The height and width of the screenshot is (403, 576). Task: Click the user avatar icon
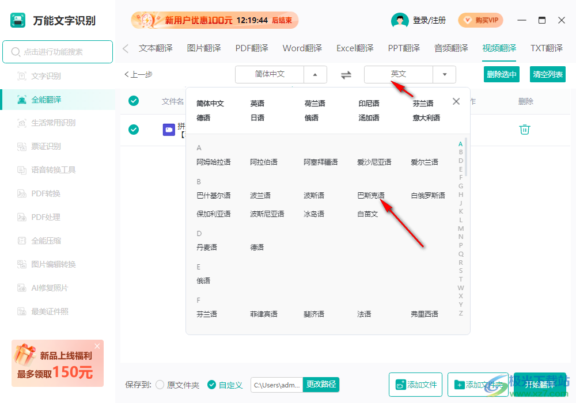pyautogui.click(x=400, y=20)
